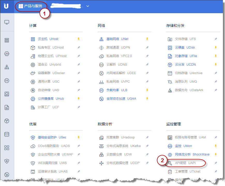This screenshot has width=225, height=186.
Task: Select 权限与账号管理 UAM
Action: click(190, 137)
